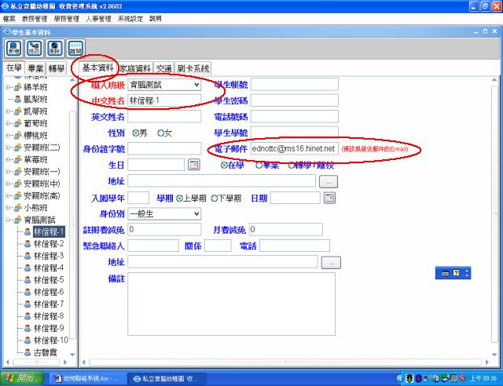Click the 新增 (add) student toolbar icon
The height and width of the screenshot is (386, 503).
click(x=13, y=49)
